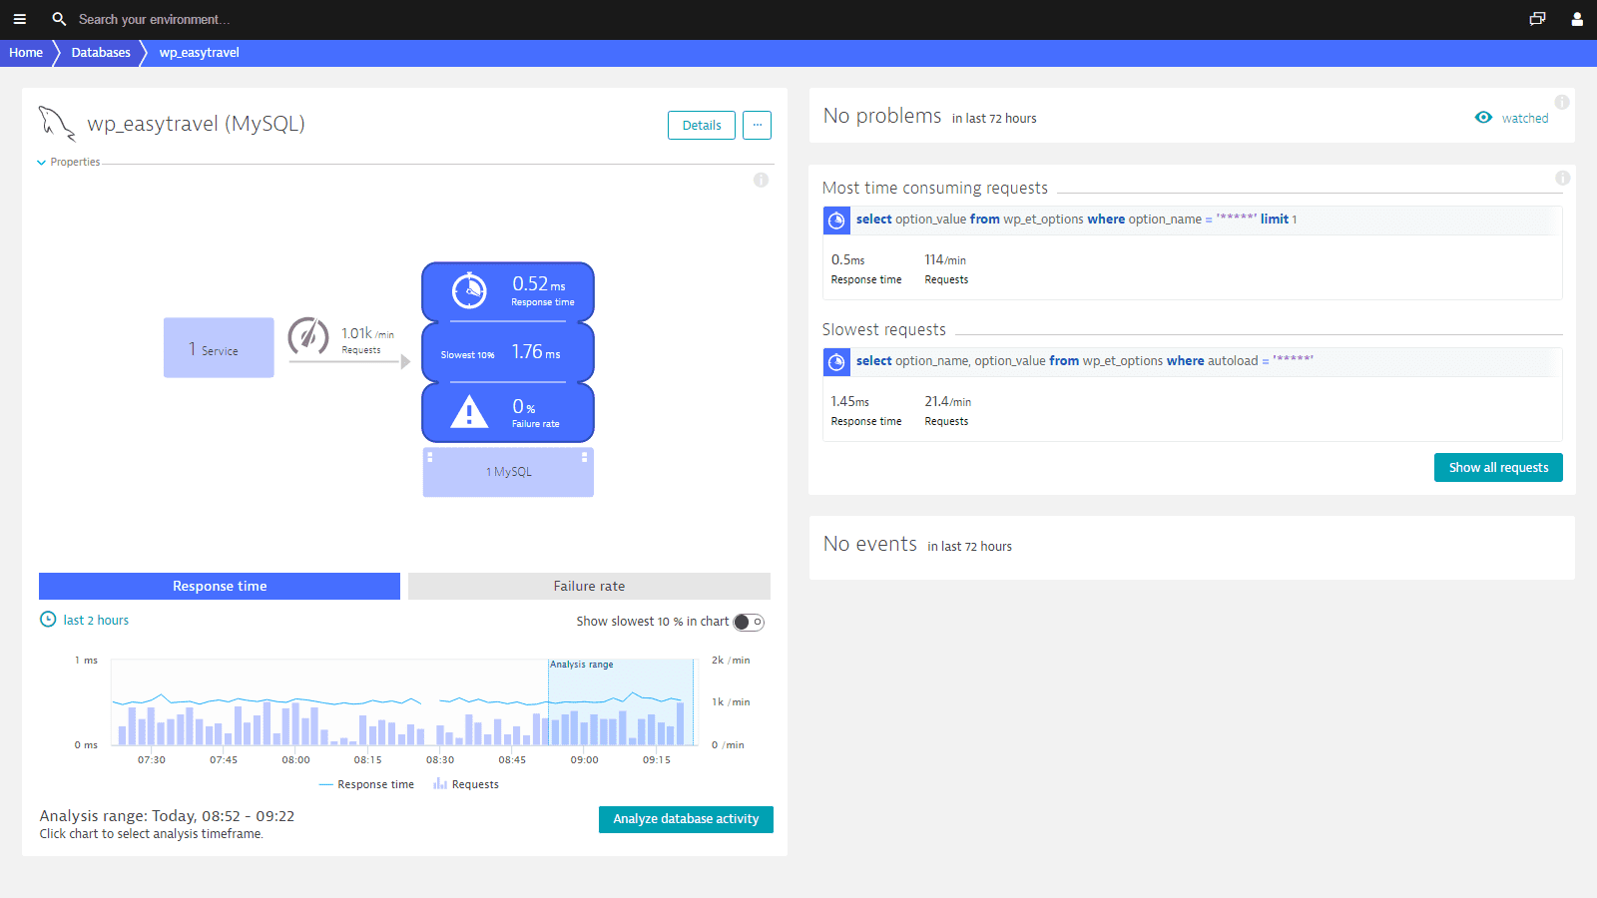Click Analyze database activity button

[686, 819]
